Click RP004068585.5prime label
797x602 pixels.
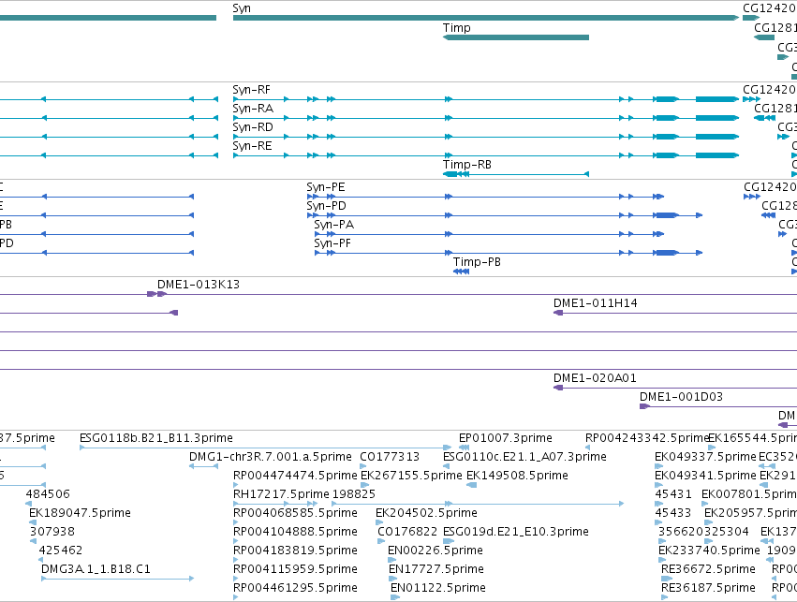(x=295, y=513)
